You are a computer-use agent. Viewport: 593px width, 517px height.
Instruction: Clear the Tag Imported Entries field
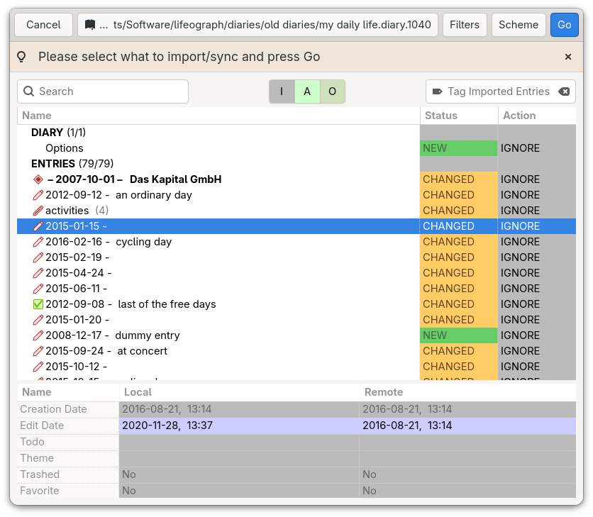point(564,91)
